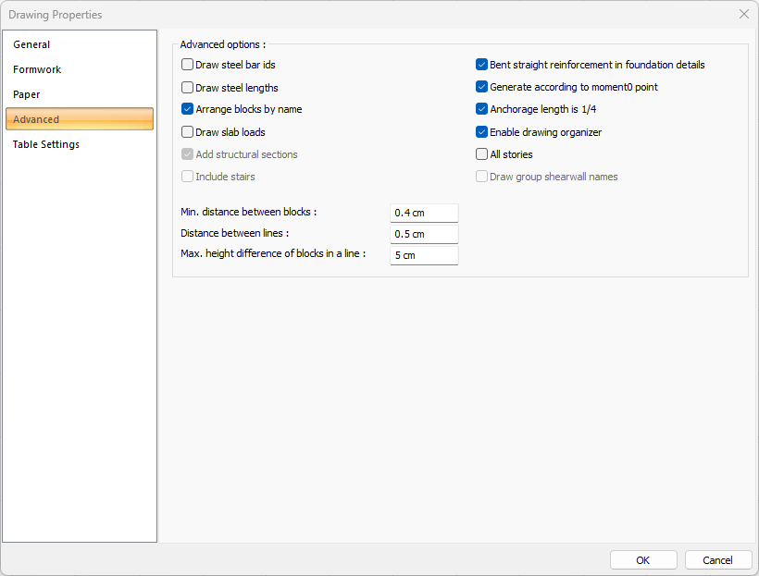Uncheck Generate according to moment0 point
Viewport: 759px width, 576px height.
(481, 87)
